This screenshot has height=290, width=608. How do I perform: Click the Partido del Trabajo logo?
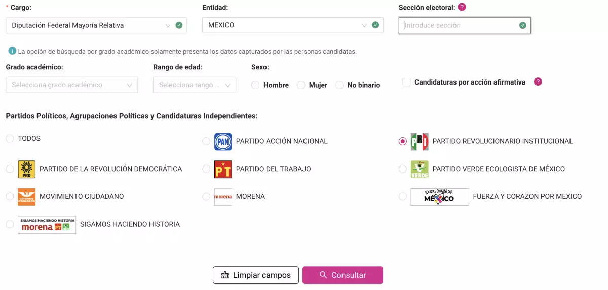(223, 169)
